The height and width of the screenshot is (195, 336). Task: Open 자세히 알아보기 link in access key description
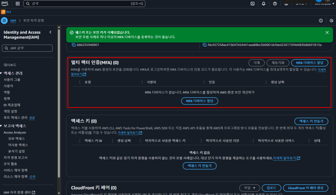click(130, 133)
